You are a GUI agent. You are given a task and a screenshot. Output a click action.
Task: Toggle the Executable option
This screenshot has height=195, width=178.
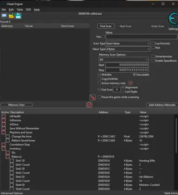[134, 75]
